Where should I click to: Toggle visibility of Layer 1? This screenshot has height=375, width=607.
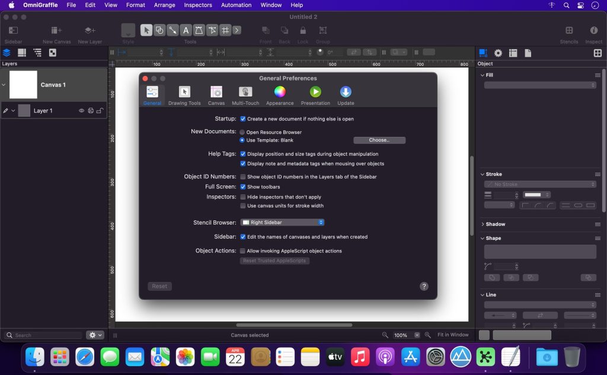tap(82, 111)
